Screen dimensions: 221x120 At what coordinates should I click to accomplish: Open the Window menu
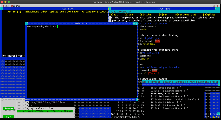point(15,6)
